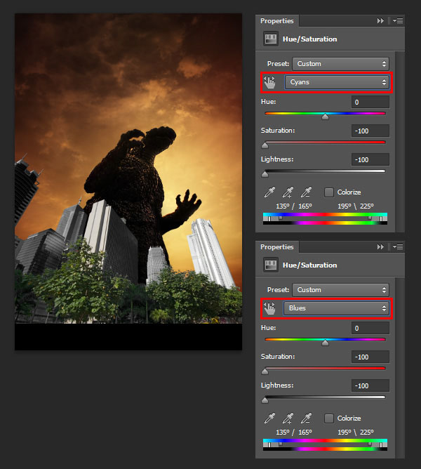Select the subtract-from-sample eyedropper in the Blues panel
This screenshot has height=469, width=421.
(306, 418)
